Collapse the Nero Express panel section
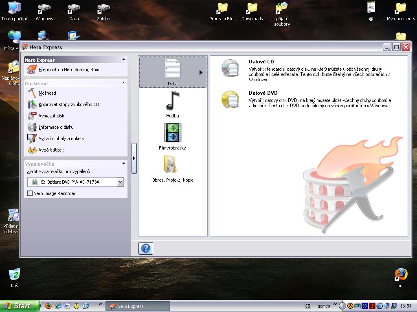Image resolution: width=417 pixels, height=312 pixels. 123,59
